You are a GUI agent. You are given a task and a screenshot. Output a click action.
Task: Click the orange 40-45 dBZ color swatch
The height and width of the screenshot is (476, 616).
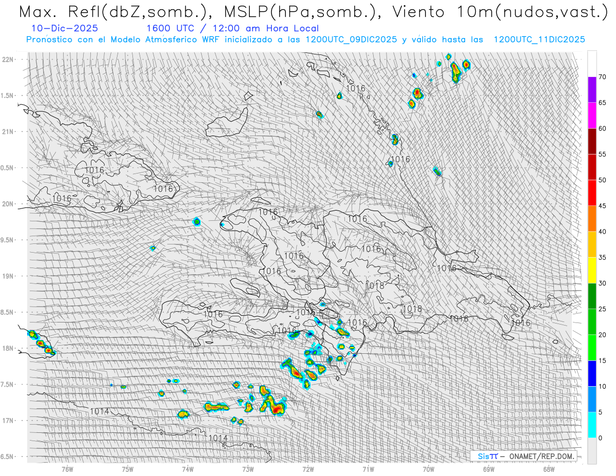(592, 219)
